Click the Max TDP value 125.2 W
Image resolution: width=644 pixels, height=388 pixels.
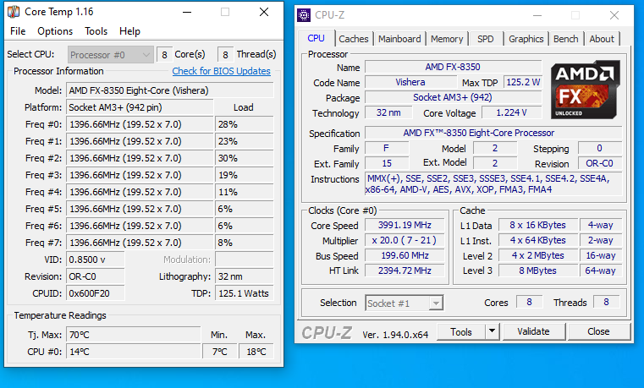click(523, 82)
